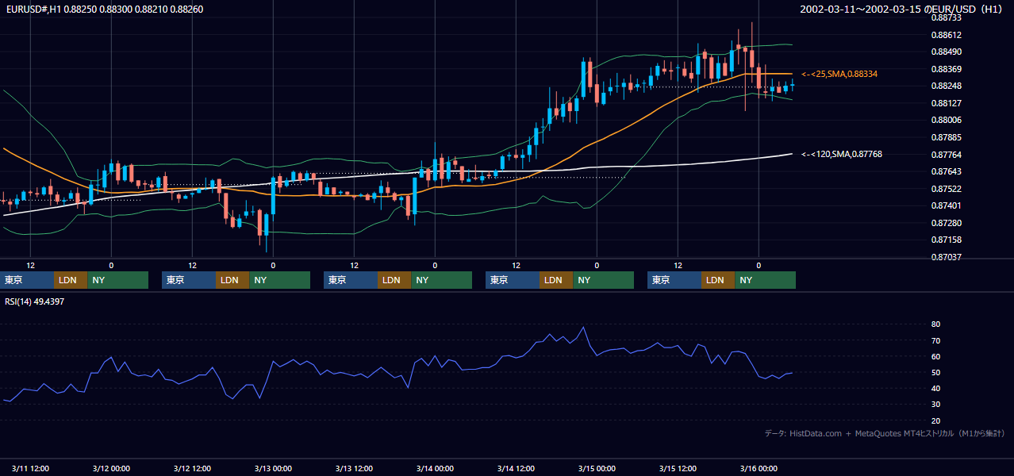The height and width of the screenshot is (476, 1014).
Task: Click the RSI level 30 label
Action: pos(936,405)
